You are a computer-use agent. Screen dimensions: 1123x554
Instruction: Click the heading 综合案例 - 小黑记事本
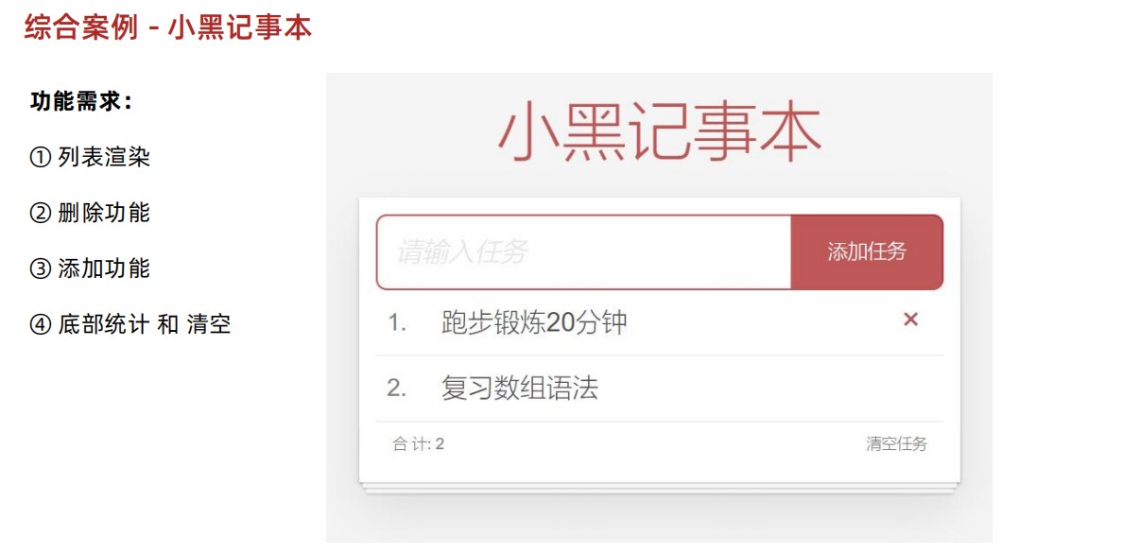tap(165, 29)
